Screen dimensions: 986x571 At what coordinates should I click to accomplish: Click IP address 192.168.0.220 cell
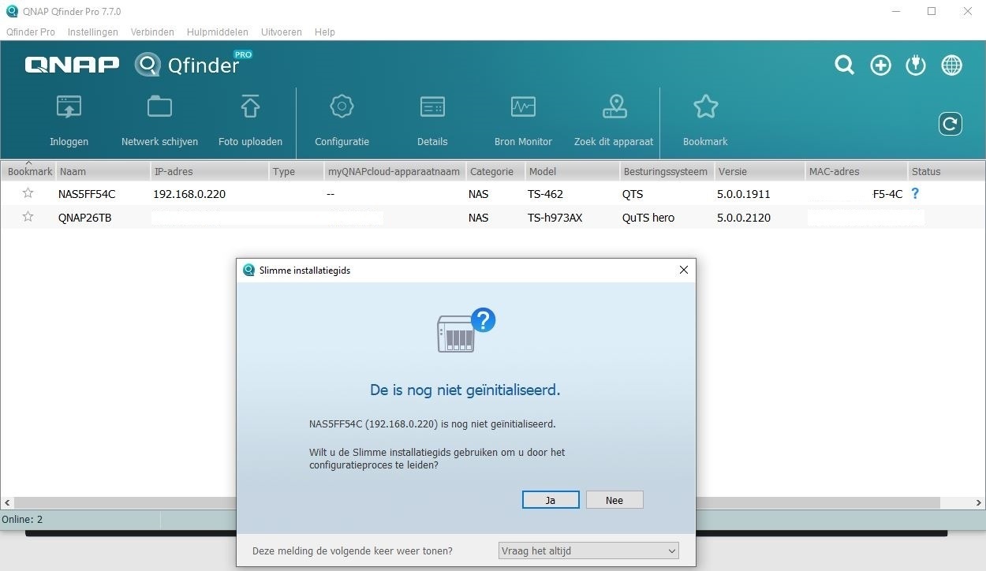(189, 194)
